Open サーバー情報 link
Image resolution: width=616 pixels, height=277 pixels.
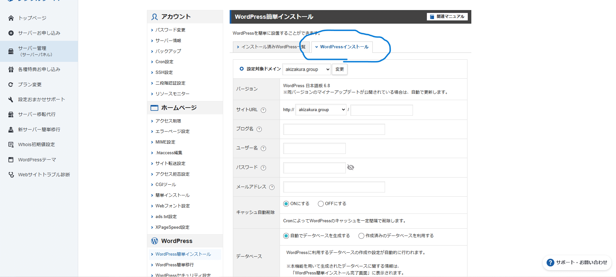tap(168, 40)
